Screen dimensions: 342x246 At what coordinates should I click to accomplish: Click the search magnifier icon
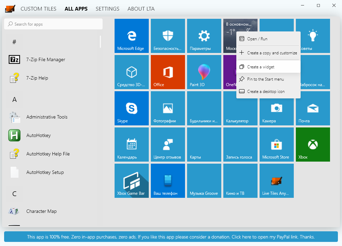(10, 24)
